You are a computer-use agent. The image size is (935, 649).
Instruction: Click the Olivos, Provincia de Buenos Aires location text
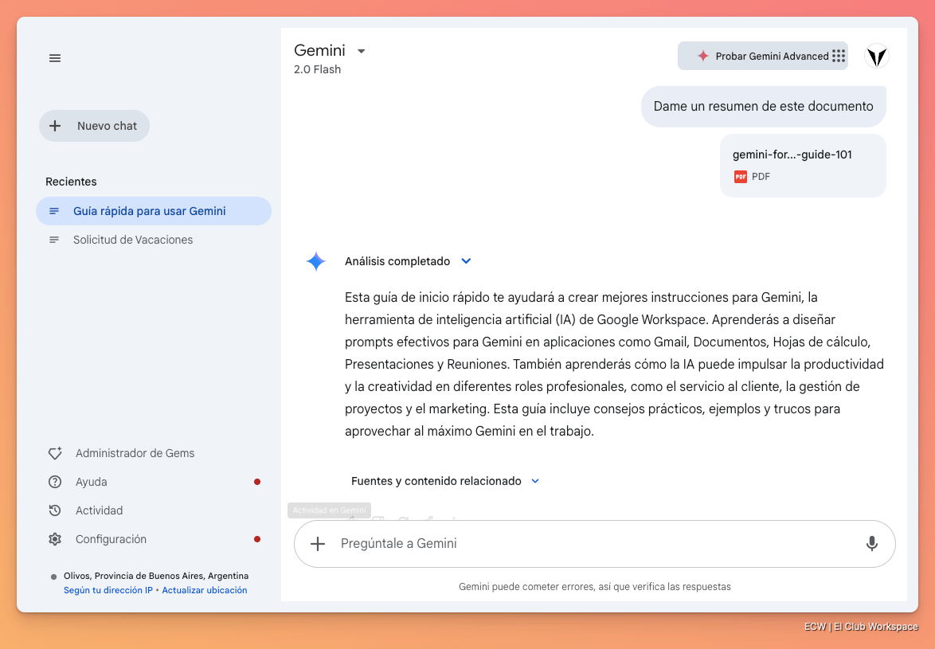click(156, 576)
